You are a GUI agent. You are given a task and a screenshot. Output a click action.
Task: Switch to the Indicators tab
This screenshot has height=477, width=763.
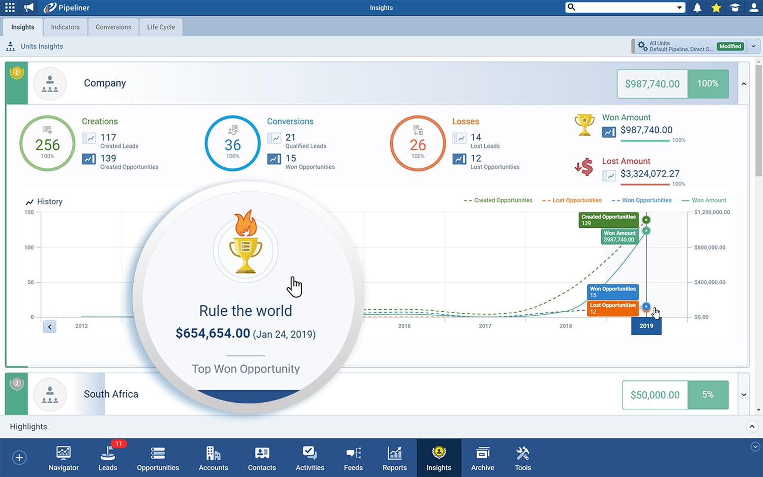coord(65,27)
